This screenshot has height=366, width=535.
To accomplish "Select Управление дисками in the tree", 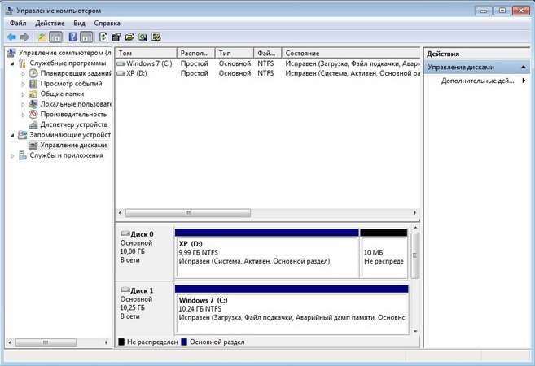I will (73, 145).
